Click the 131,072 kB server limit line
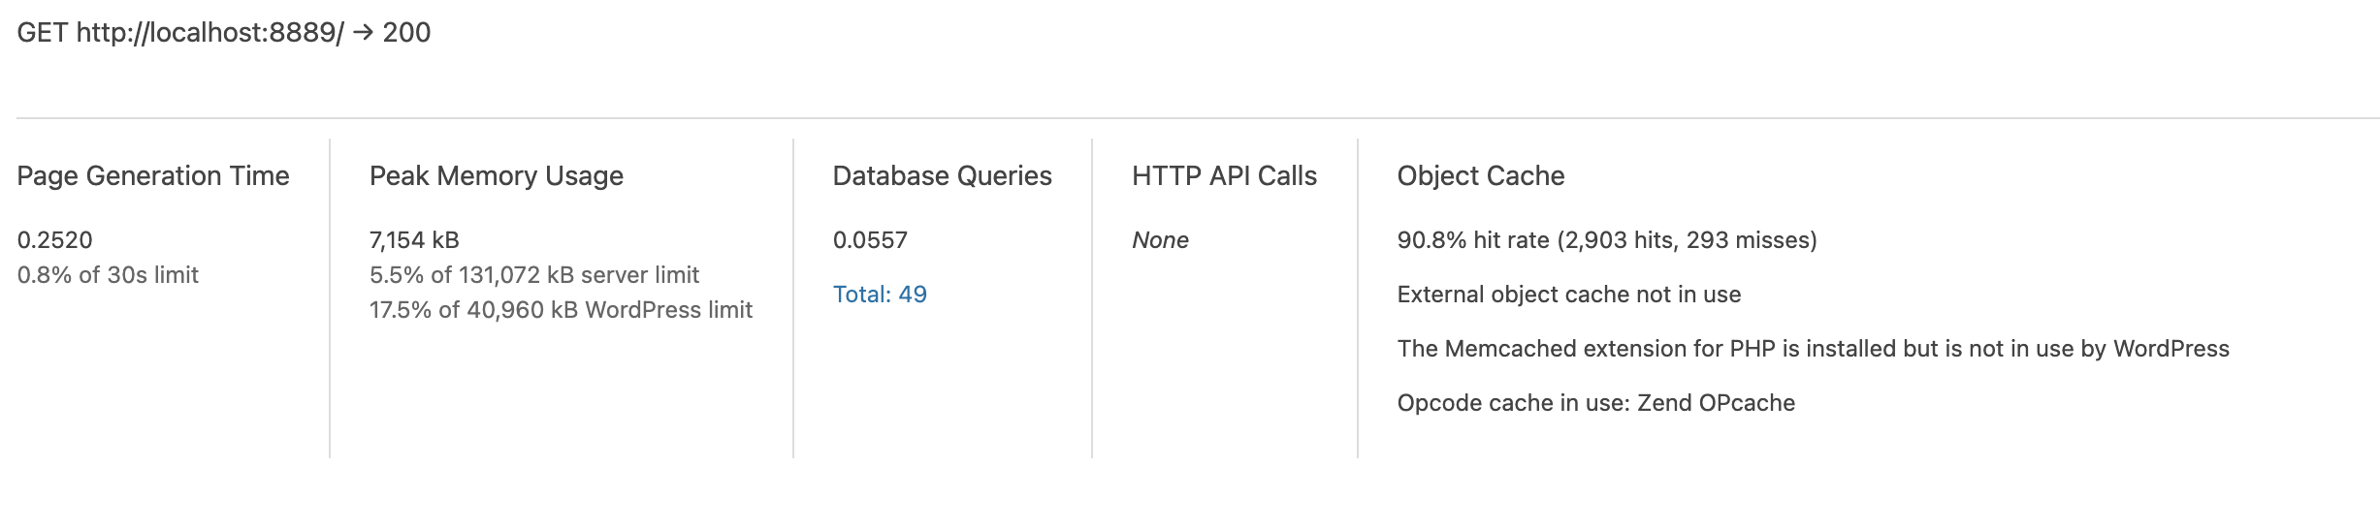Viewport: 2380px width, 529px height. pyautogui.click(x=534, y=275)
